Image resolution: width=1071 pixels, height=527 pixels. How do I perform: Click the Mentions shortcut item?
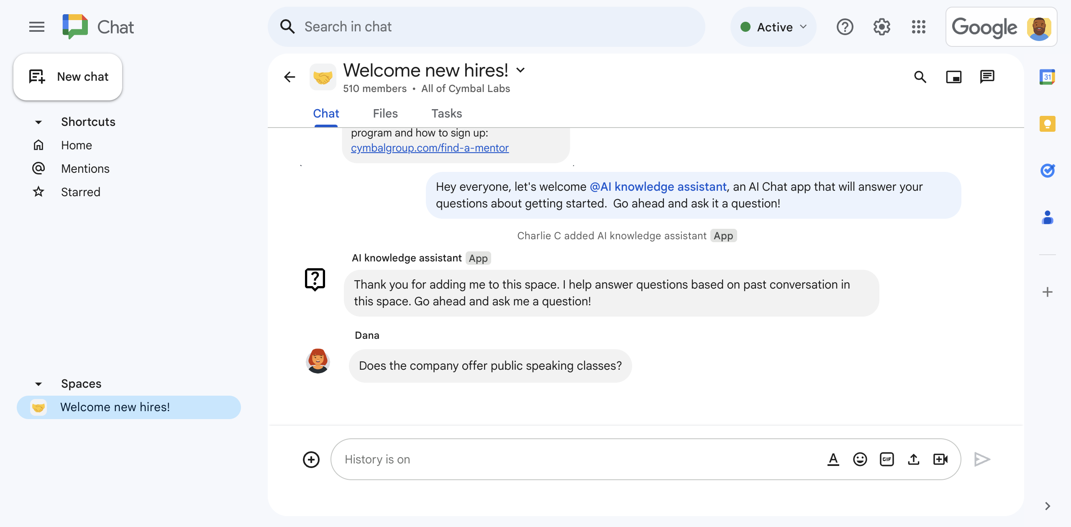tap(85, 168)
